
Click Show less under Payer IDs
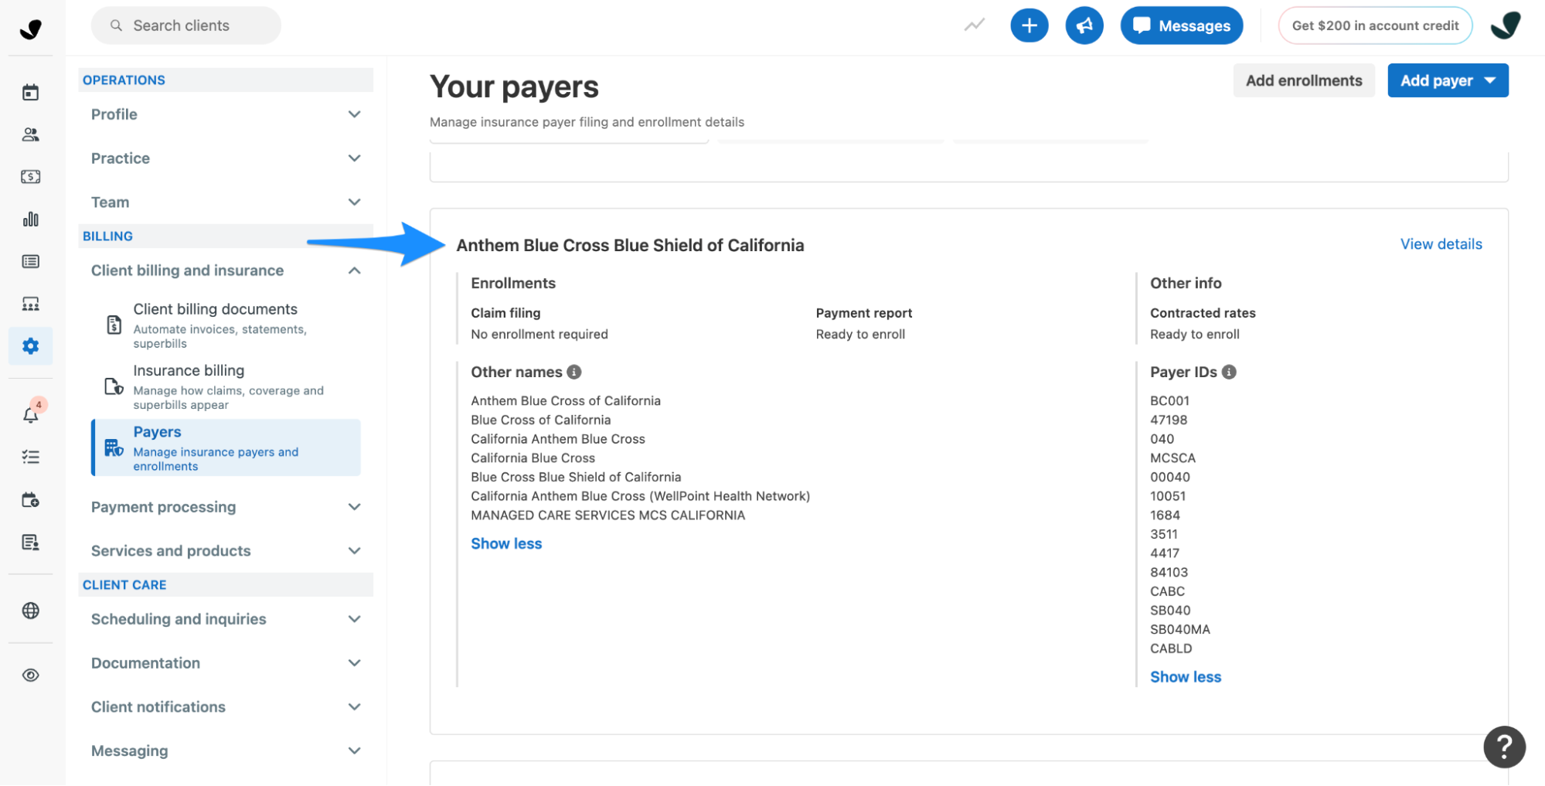coord(1185,677)
